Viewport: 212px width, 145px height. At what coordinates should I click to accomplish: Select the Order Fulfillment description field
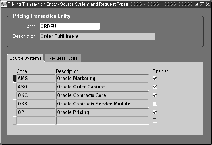(97, 36)
